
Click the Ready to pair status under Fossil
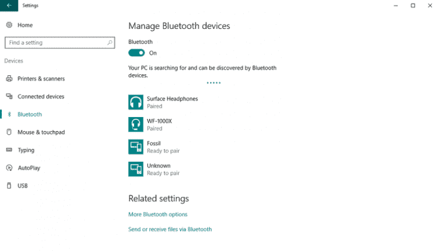(x=163, y=151)
